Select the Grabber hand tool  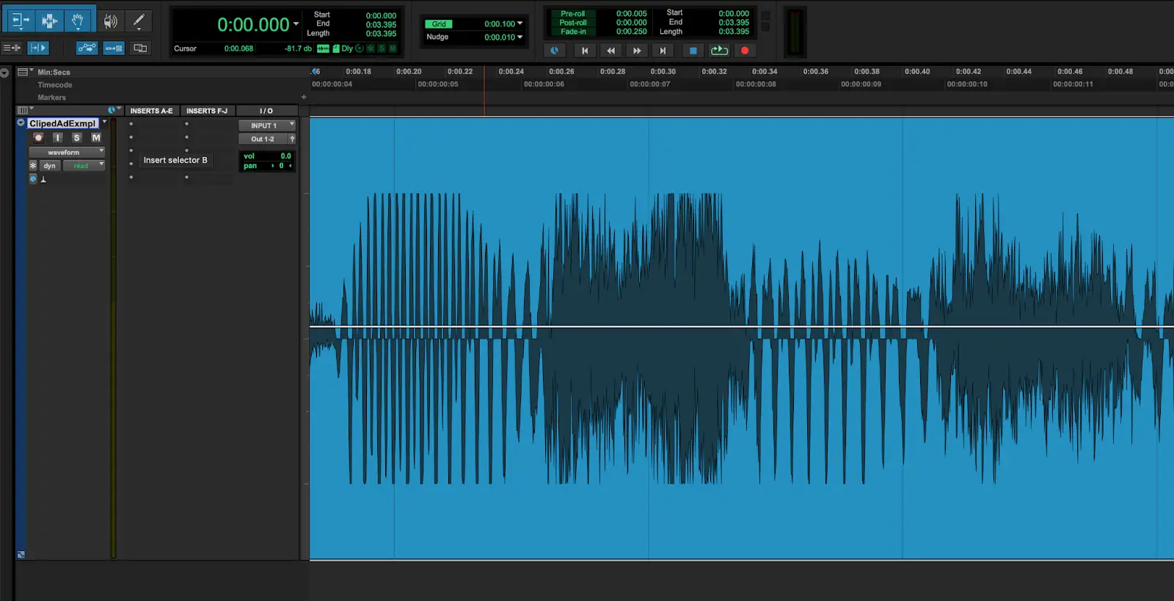(x=77, y=21)
